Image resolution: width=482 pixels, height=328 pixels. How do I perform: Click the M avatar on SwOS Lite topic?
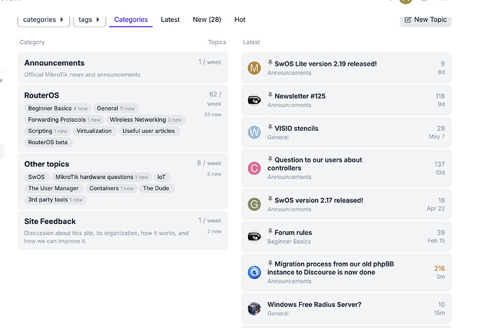(254, 68)
